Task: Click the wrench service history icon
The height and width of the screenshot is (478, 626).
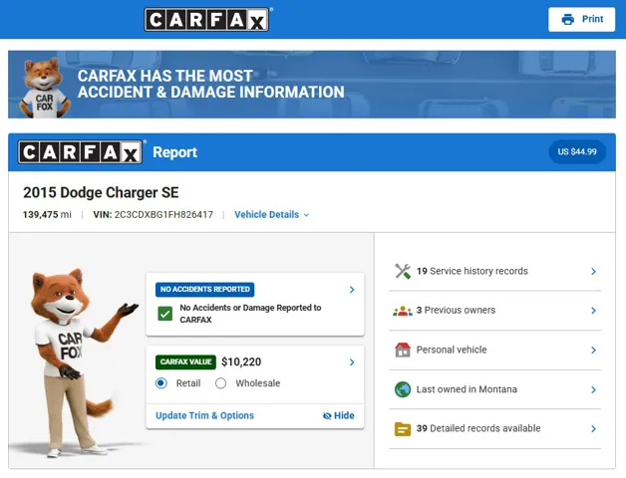Action: click(x=403, y=271)
